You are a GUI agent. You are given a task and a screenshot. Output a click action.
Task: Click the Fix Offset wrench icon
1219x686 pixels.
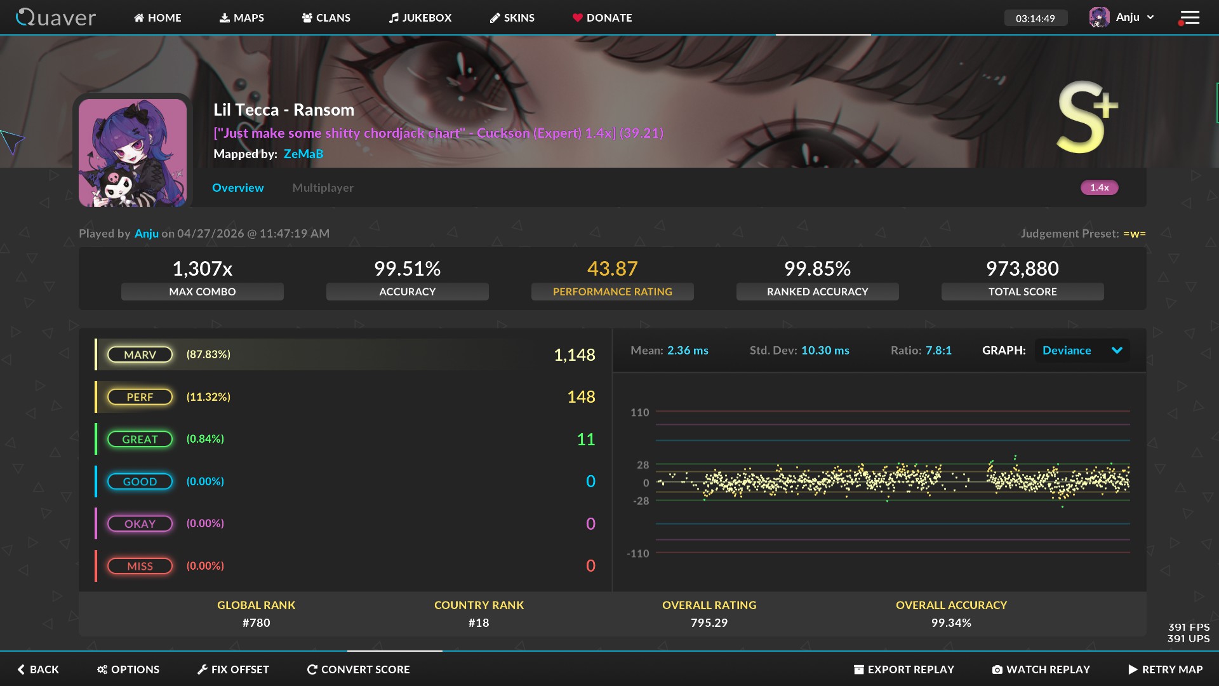[x=202, y=669]
